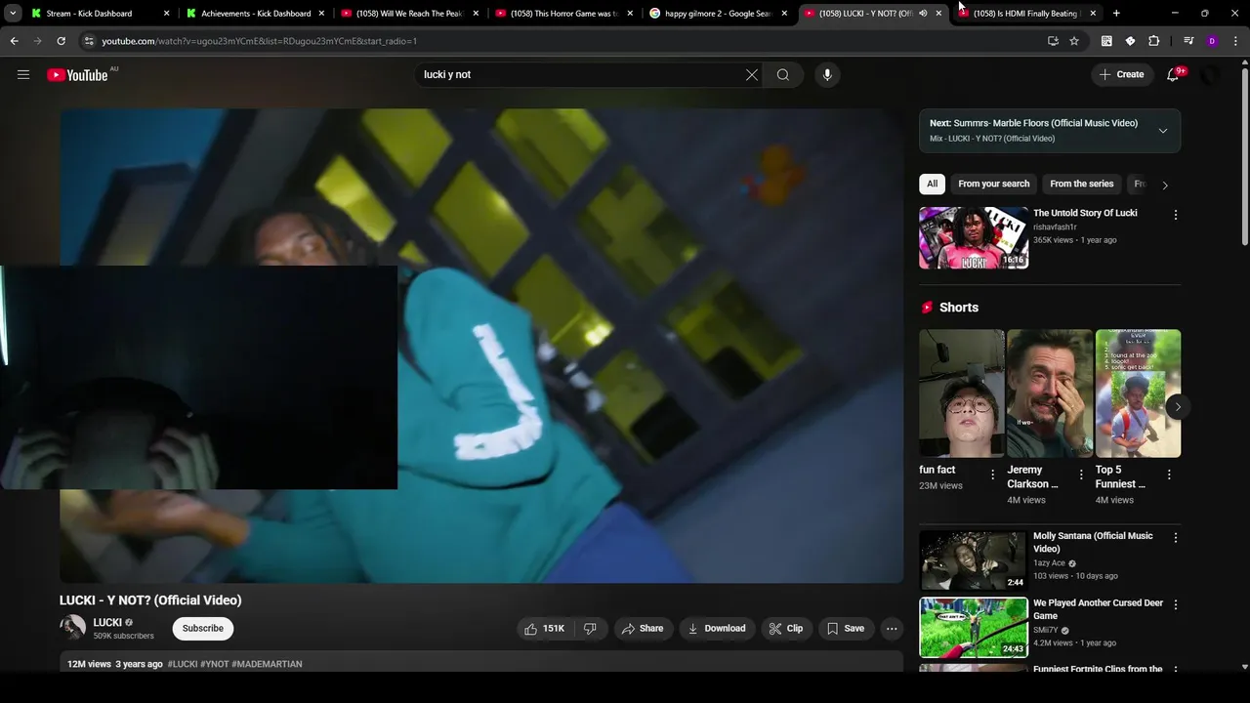Open the Chrome extensions puzzle icon
The height and width of the screenshot is (703, 1250).
[1154, 41]
